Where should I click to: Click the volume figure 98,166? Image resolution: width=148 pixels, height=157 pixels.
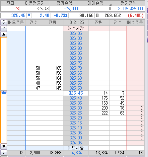pos(82,15)
